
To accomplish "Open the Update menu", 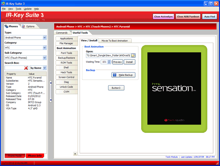I will coord(28,9).
